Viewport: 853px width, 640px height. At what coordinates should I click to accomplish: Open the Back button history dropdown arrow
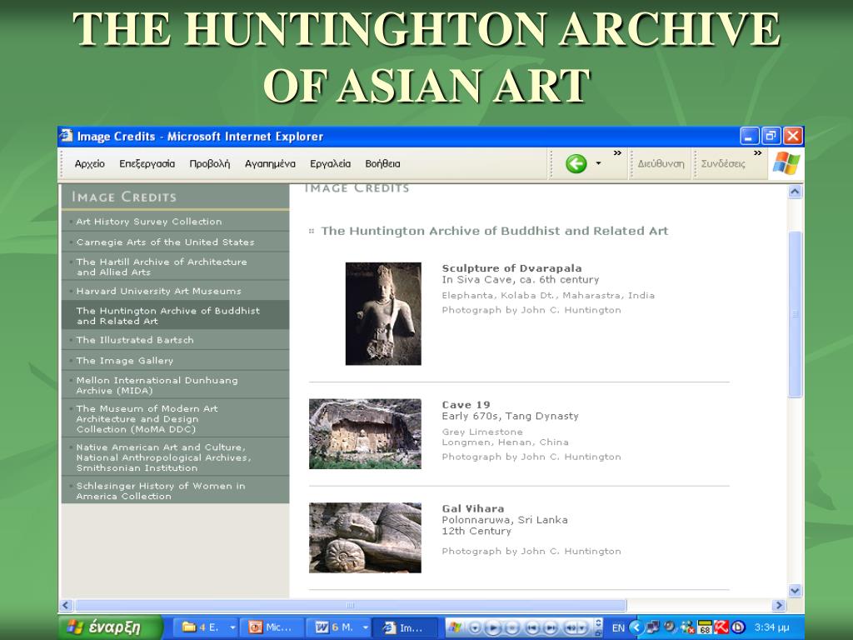pyautogui.click(x=598, y=163)
